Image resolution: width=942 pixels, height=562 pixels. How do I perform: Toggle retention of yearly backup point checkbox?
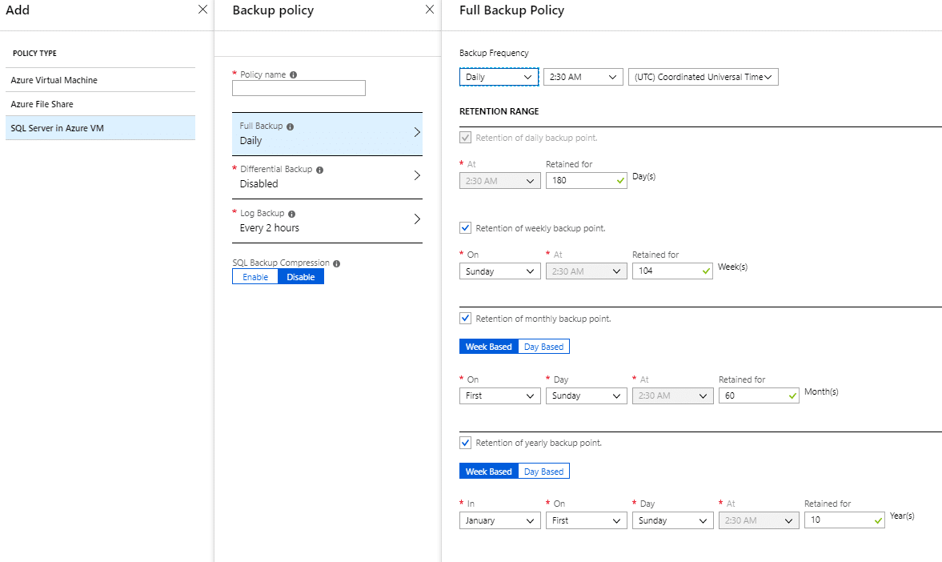(465, 443)
